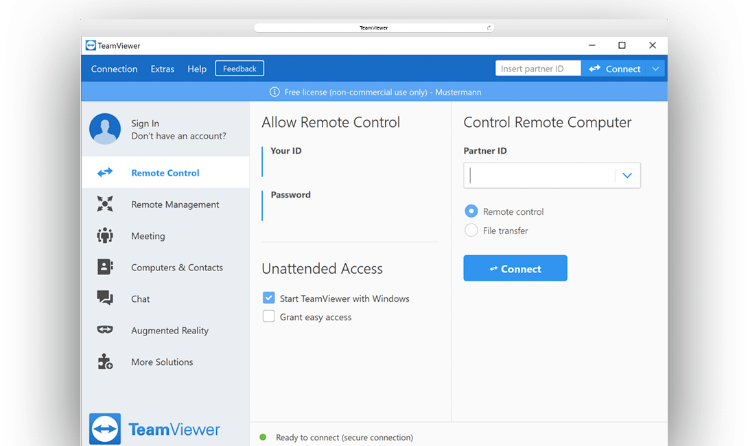748x446 pixels.
Task: Open the Augmented Reality section
Action: pos(165,330)
